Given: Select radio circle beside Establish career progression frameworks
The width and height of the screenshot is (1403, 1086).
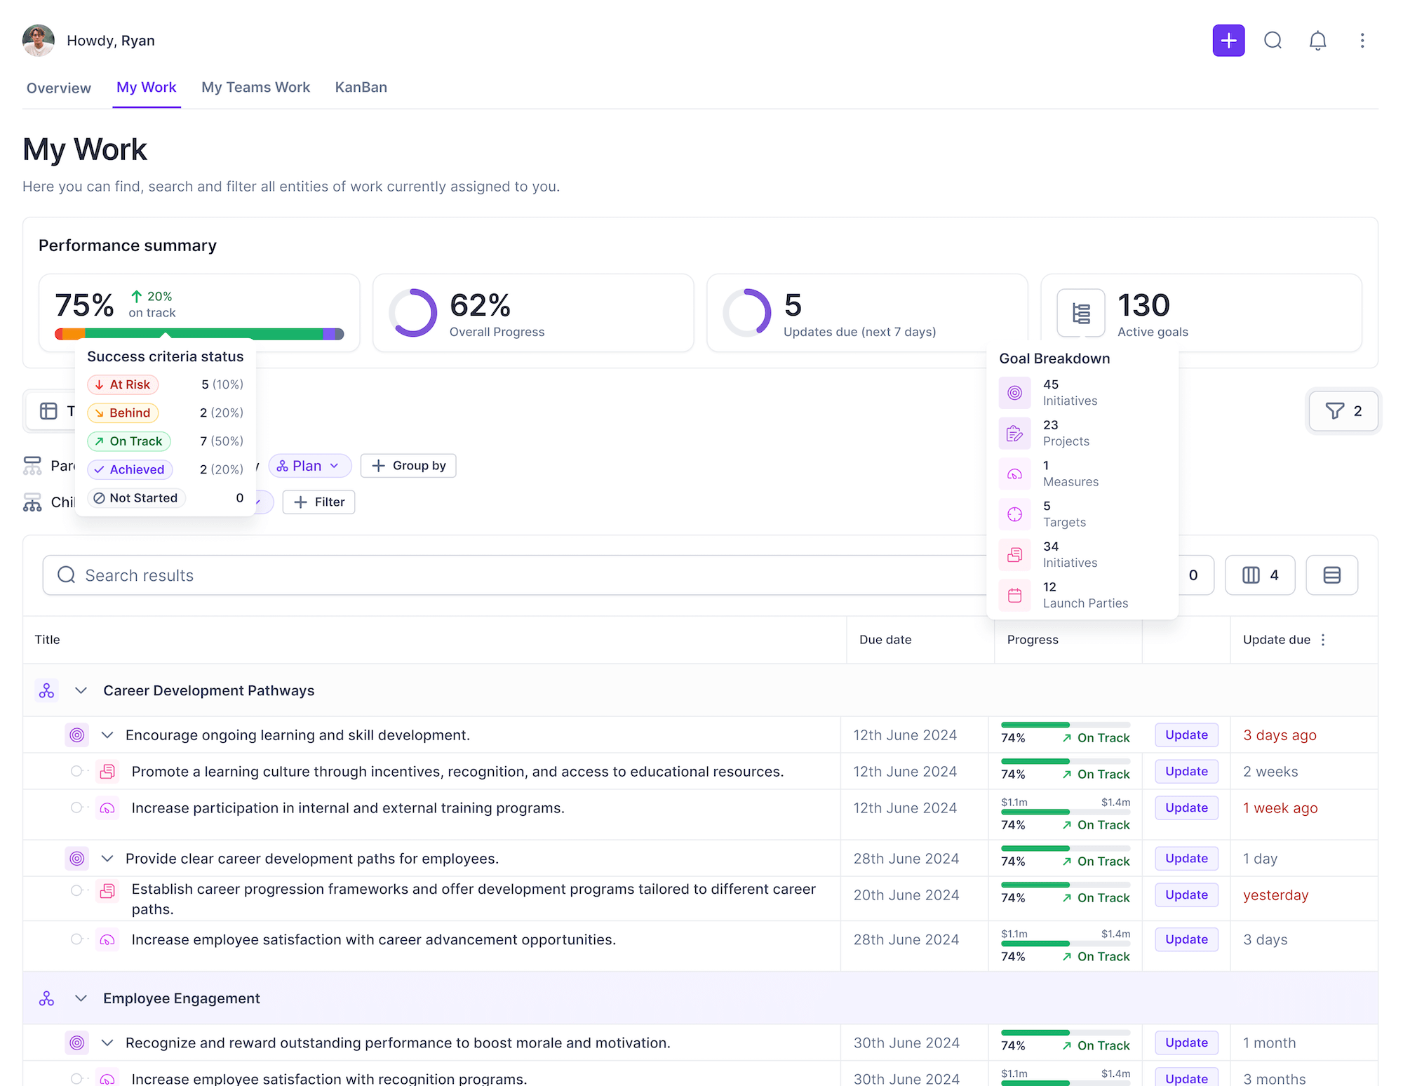Looking at the screenshot, I should tap(76, 890).
